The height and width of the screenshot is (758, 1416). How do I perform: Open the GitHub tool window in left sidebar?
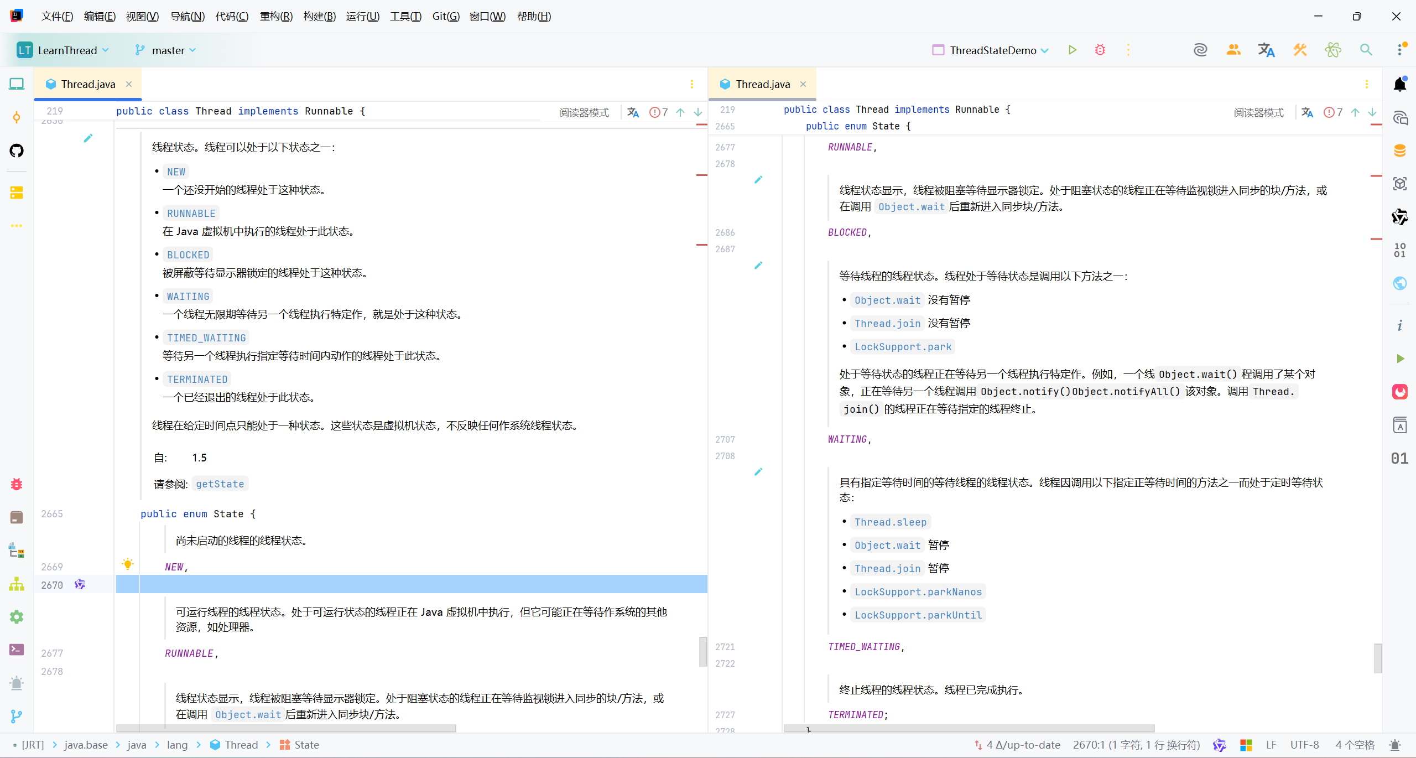point(17,150)
